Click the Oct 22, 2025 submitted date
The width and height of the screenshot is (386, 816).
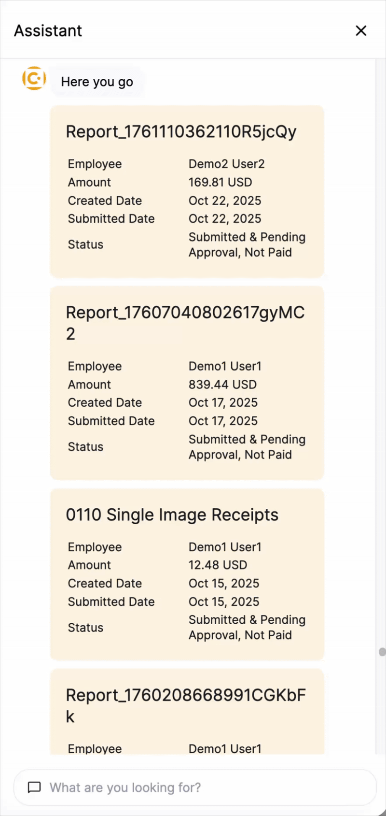[225, 218]
